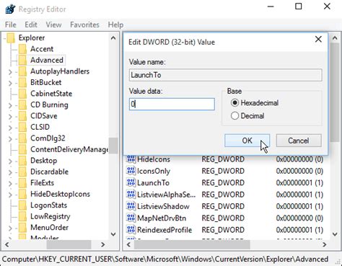Screen dimensions: 342x266
Task: Click the tree pane scroll-down arrow
Action: pyautogui.click(x=113, y=234)
